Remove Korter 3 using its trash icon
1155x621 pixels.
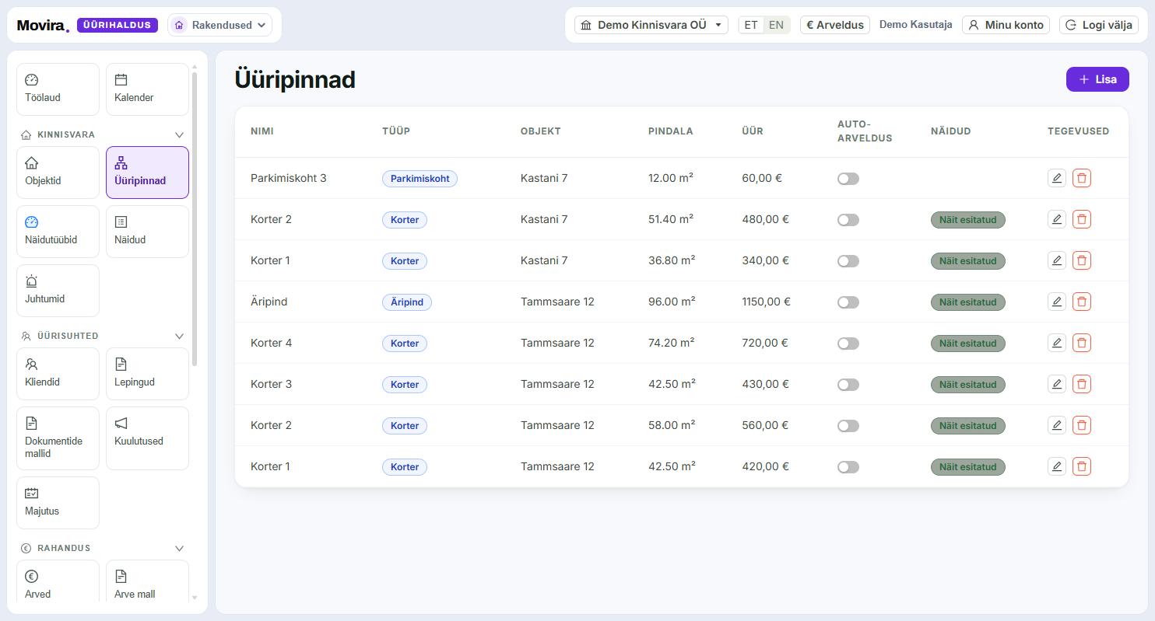(x=1081, y=384)
